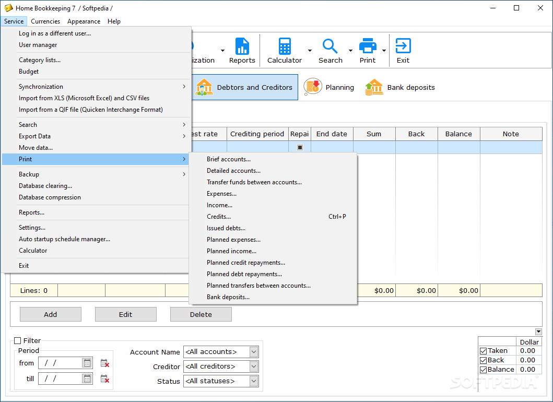
Task: Open the Reports toolbar icon
Action: 242,51
